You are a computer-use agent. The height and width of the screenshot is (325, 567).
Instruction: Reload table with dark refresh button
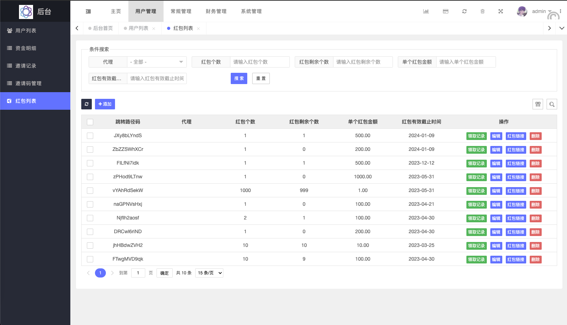[87, 104]
